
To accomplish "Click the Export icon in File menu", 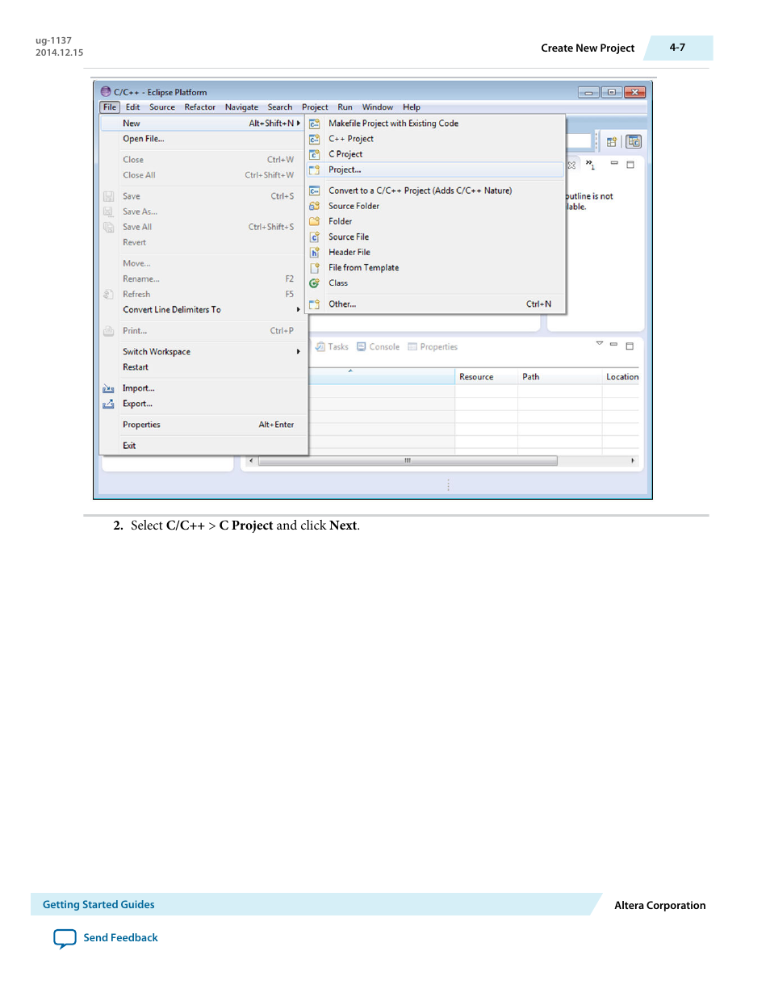I will pyautogui.click(x=108, y=404).
